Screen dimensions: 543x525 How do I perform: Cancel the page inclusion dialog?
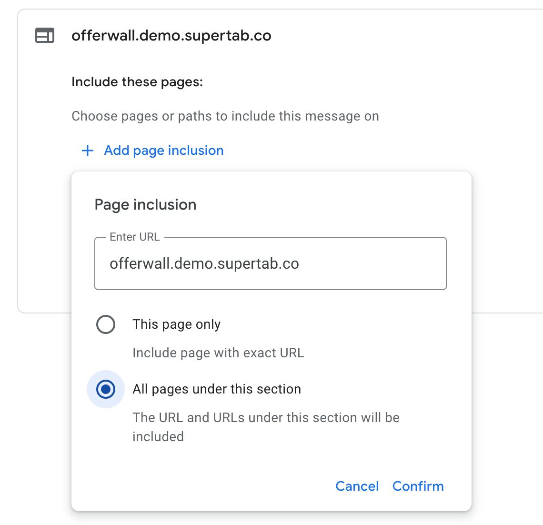(357, 486)
